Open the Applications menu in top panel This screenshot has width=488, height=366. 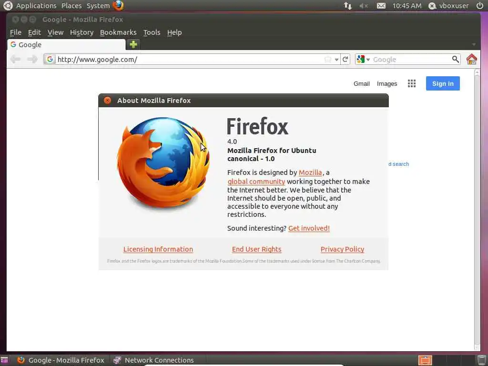[36, 6]
